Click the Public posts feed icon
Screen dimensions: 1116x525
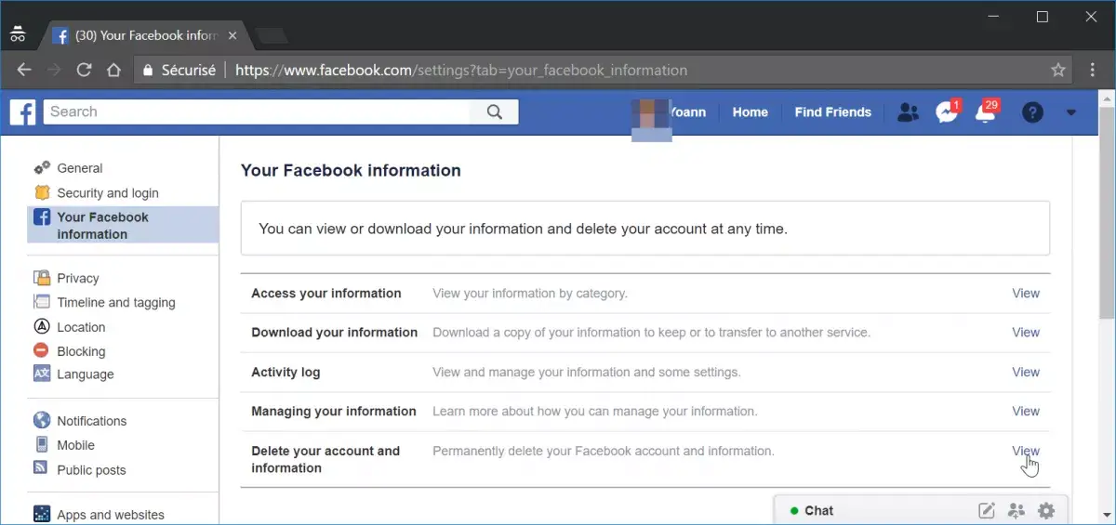tap(42, 468)
